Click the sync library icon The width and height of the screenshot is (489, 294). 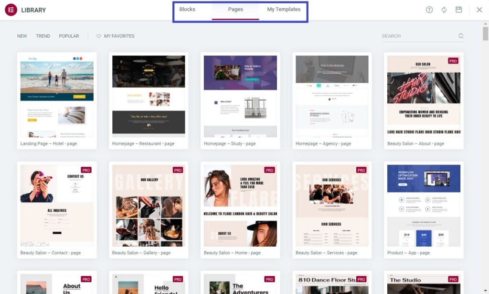tap(444, 10)
